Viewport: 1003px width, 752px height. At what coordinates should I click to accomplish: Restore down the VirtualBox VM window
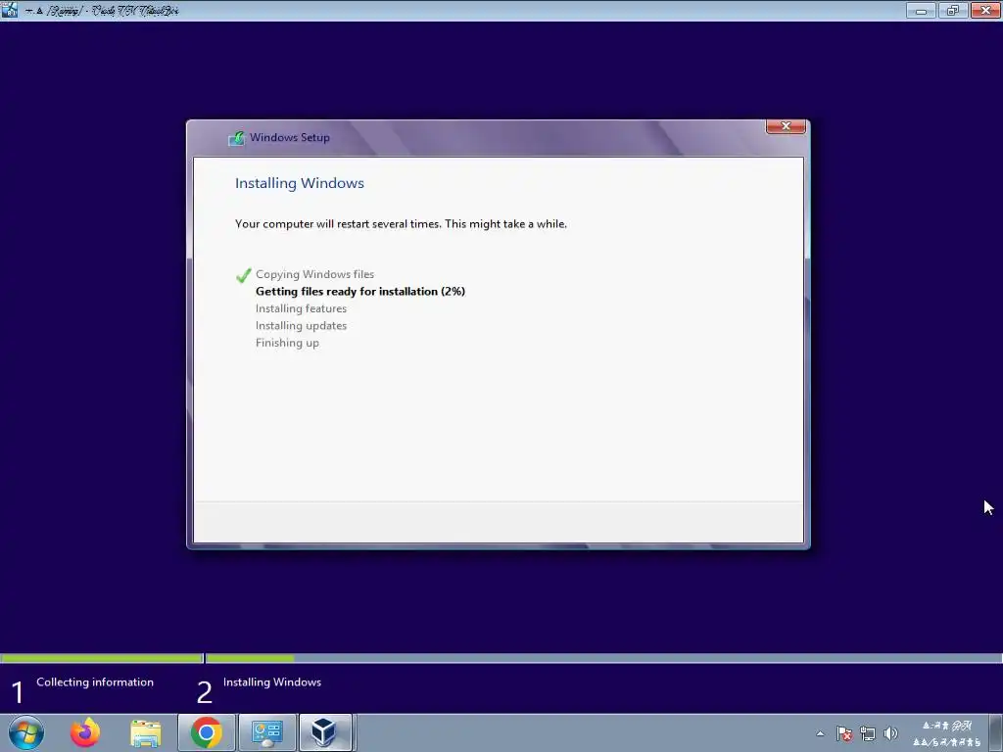coord(953,10)
